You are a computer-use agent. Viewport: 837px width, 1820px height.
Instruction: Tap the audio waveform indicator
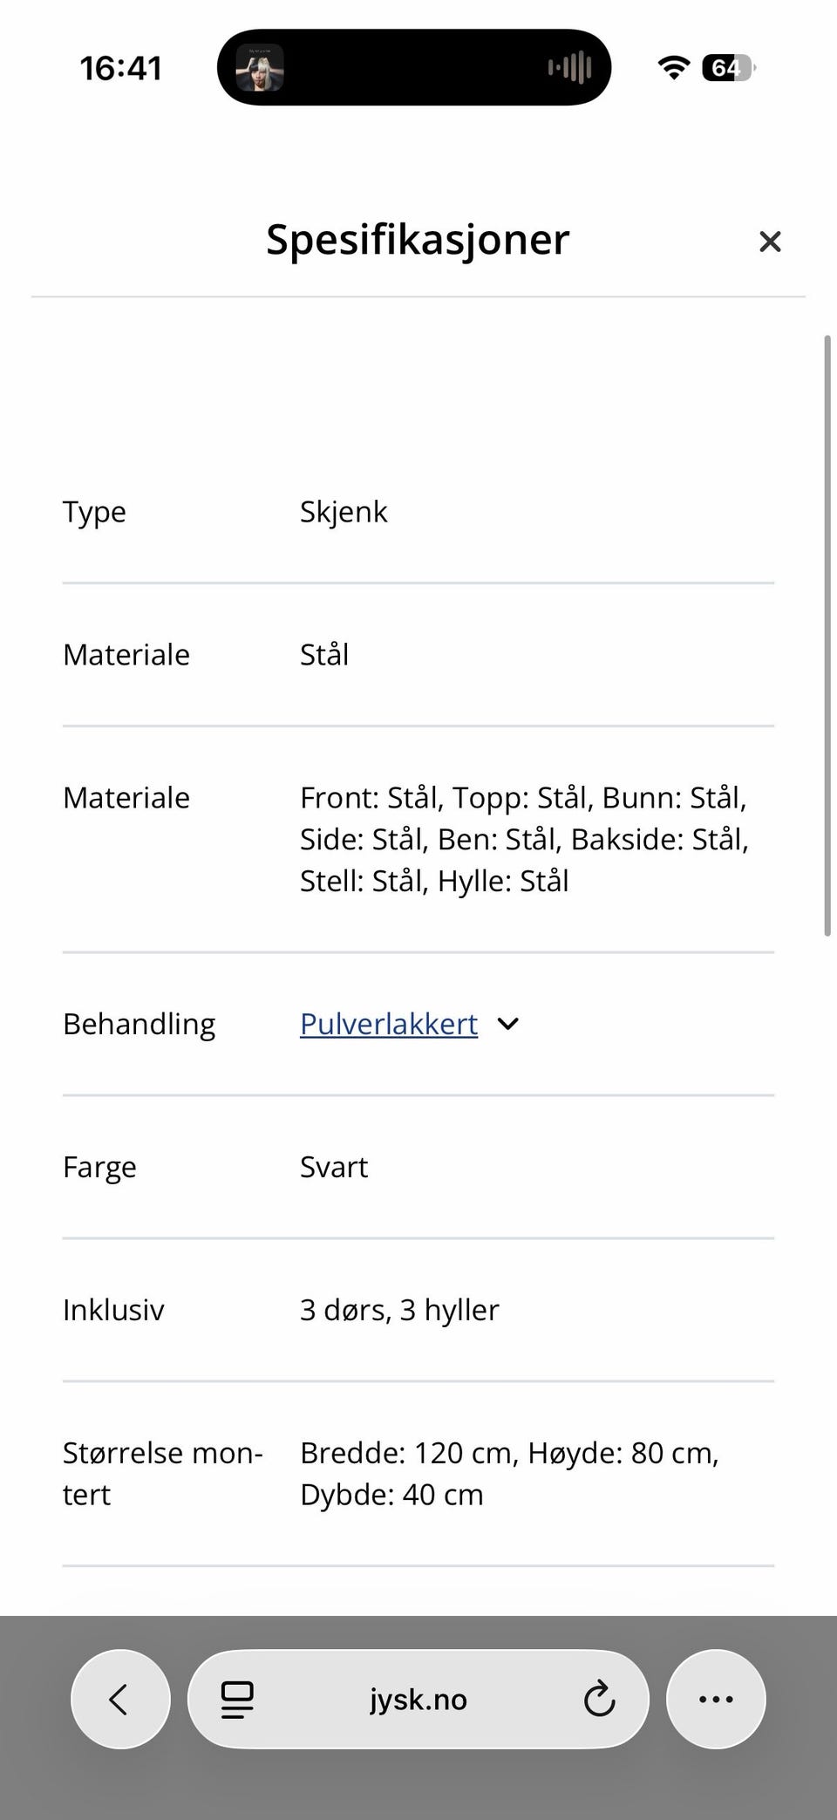[x=570, y=68]
